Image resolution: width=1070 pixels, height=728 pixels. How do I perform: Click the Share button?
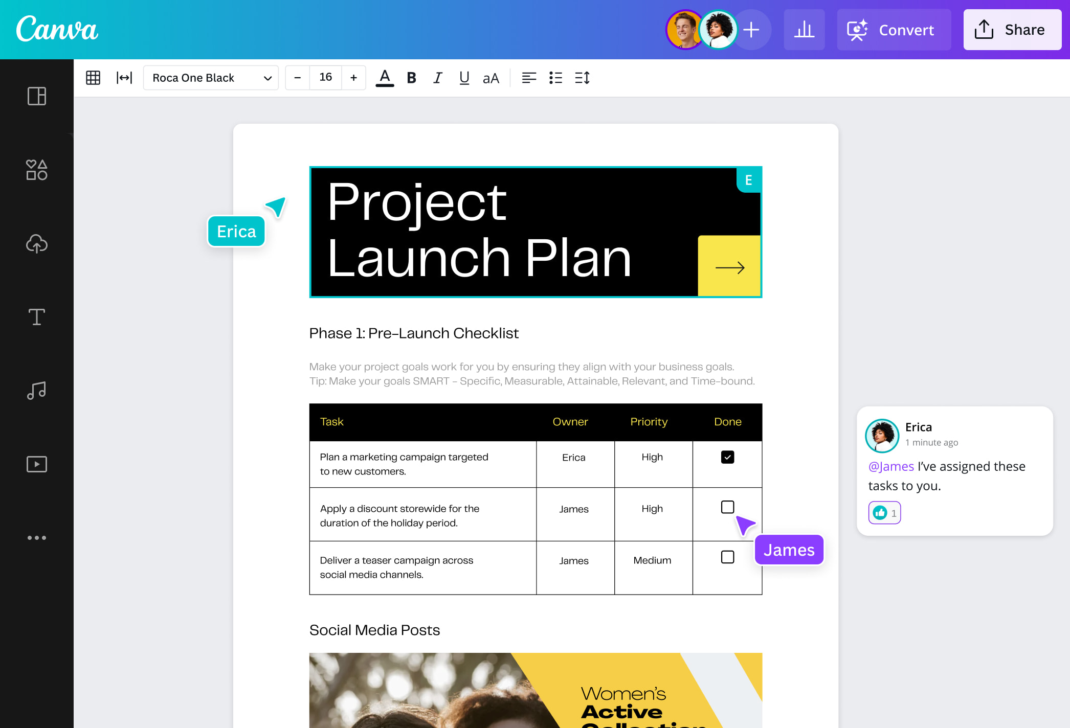1012,30
